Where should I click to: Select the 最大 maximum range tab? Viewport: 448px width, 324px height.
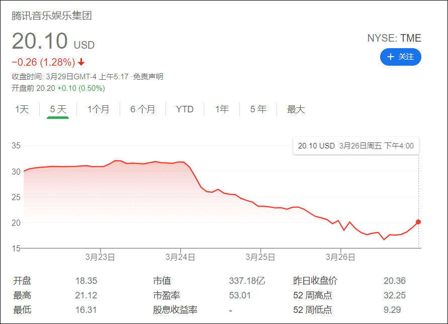point(296,109)
